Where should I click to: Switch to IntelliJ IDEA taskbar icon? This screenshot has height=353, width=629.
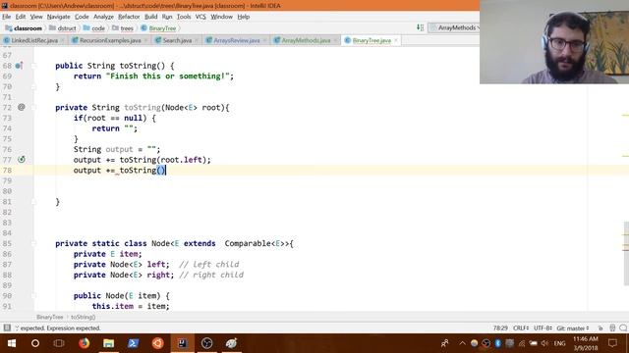coord(183,343)
